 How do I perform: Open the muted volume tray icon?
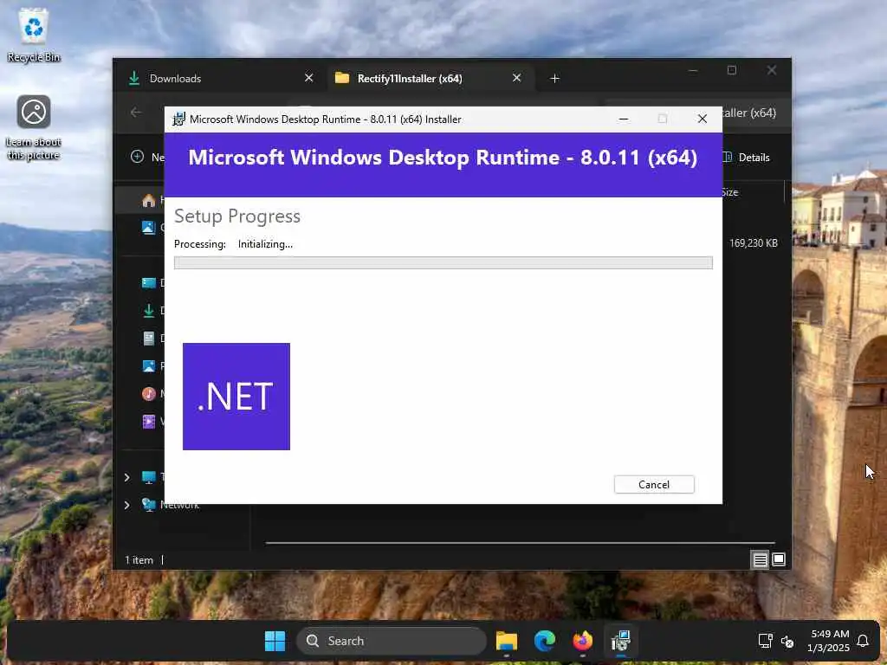click(x=787, y=642)
